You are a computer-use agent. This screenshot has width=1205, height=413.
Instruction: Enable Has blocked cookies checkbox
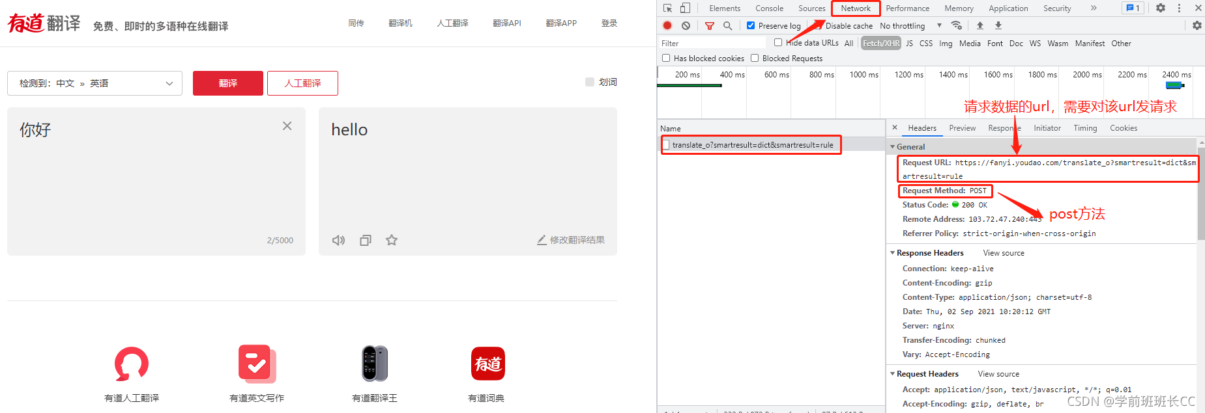(666, 58)
